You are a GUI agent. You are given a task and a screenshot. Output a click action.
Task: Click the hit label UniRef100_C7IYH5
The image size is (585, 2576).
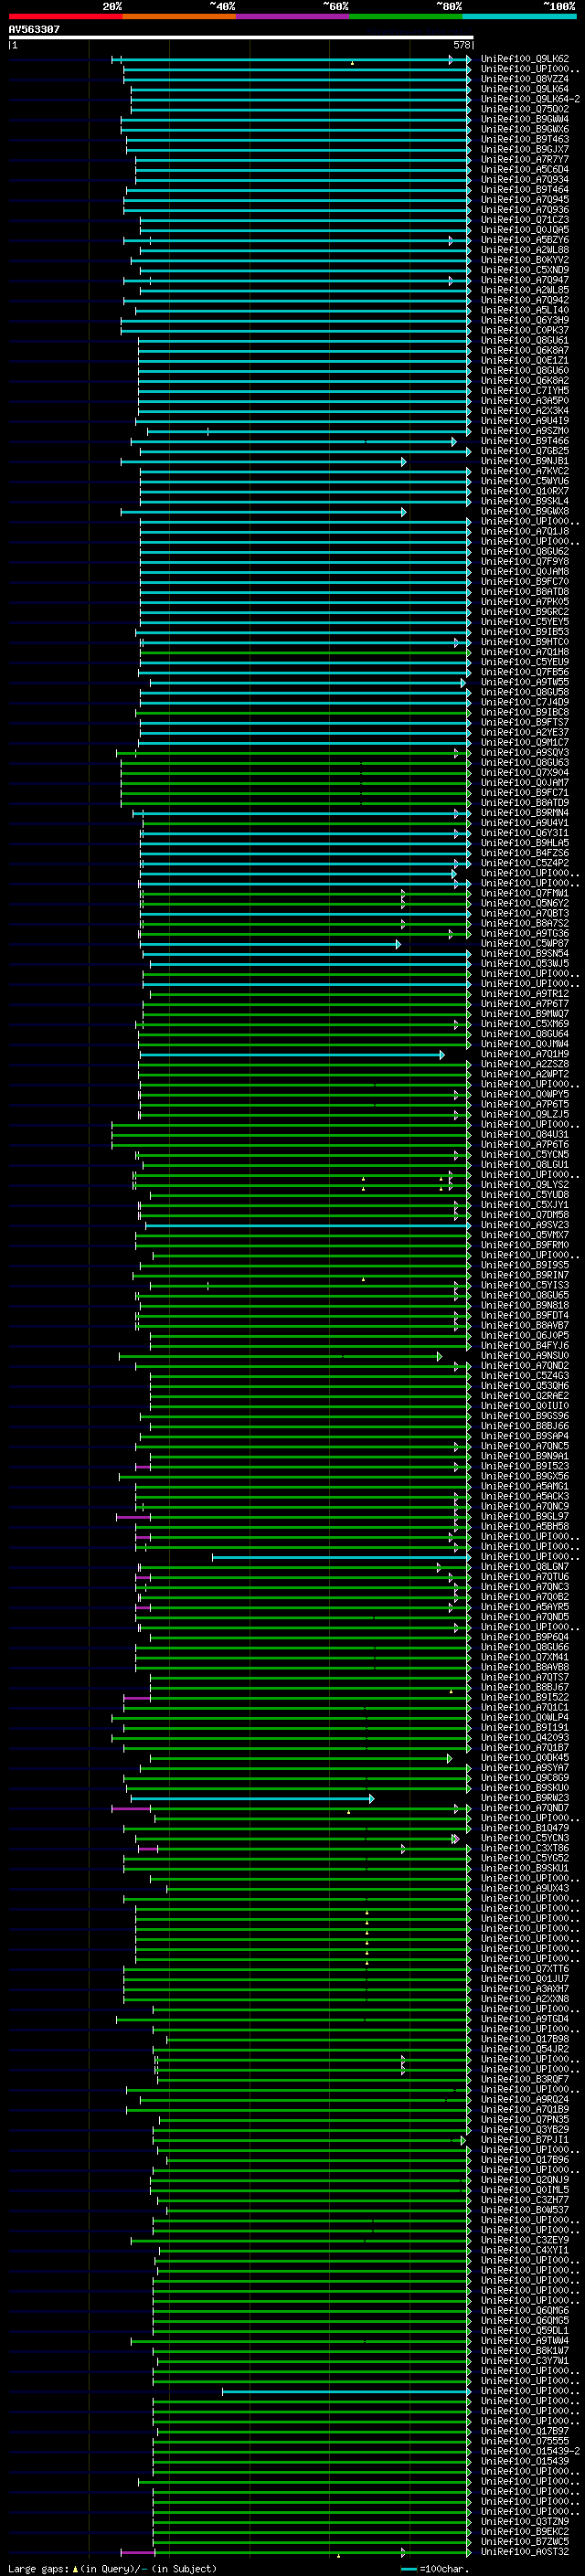coord(525,391)
